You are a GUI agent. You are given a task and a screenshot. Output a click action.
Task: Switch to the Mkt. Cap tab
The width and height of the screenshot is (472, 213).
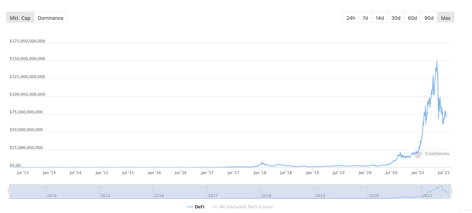click(x=20, y=18)
